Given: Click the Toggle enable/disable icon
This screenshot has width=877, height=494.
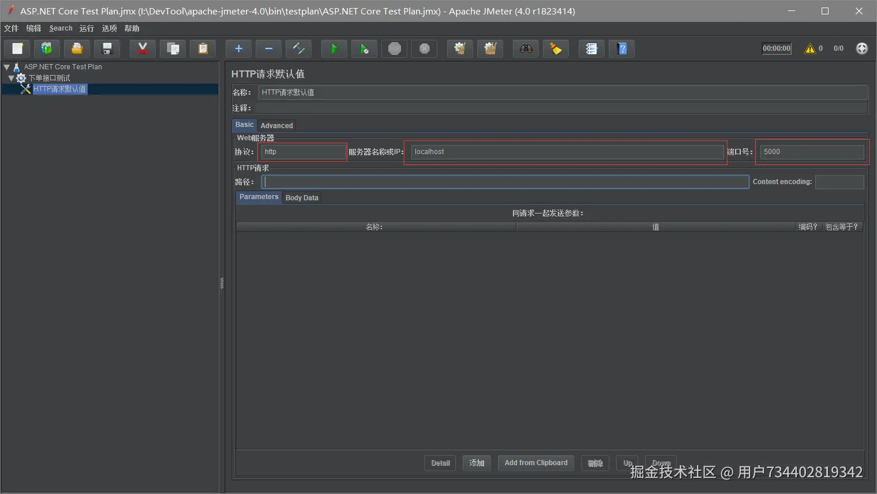Looking at the screenshot, I should pyautogui.click(x=298, y=49).
